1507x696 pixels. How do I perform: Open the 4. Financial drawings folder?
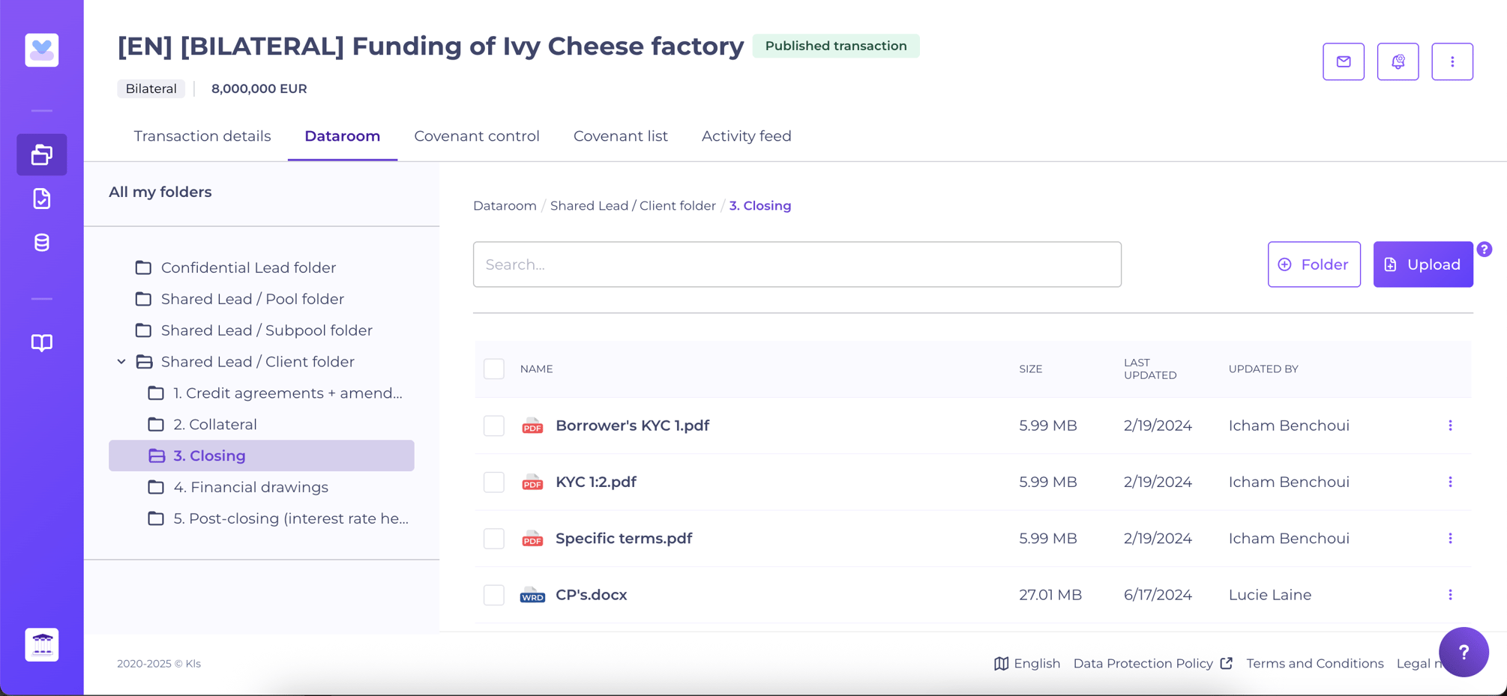tap(250, 487)
